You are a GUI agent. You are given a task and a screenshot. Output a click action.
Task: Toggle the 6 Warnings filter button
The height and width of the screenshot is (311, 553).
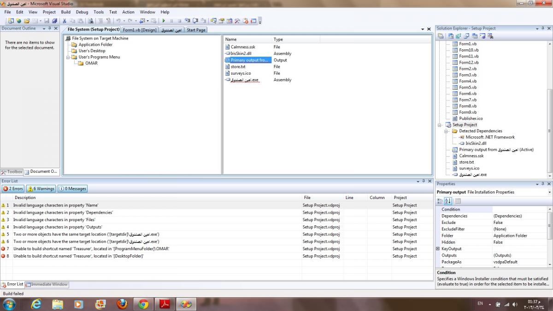click(x=41, y=188)
